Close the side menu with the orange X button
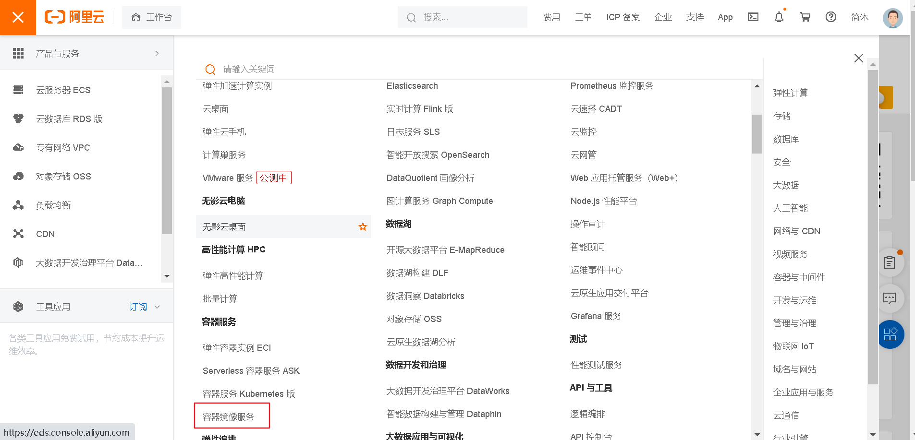 [18, 17]
